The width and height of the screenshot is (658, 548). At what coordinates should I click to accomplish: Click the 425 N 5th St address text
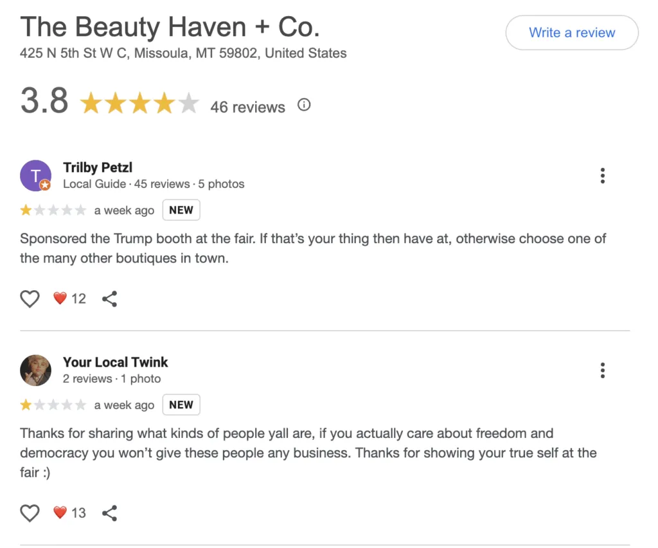(x=183, y=53)
